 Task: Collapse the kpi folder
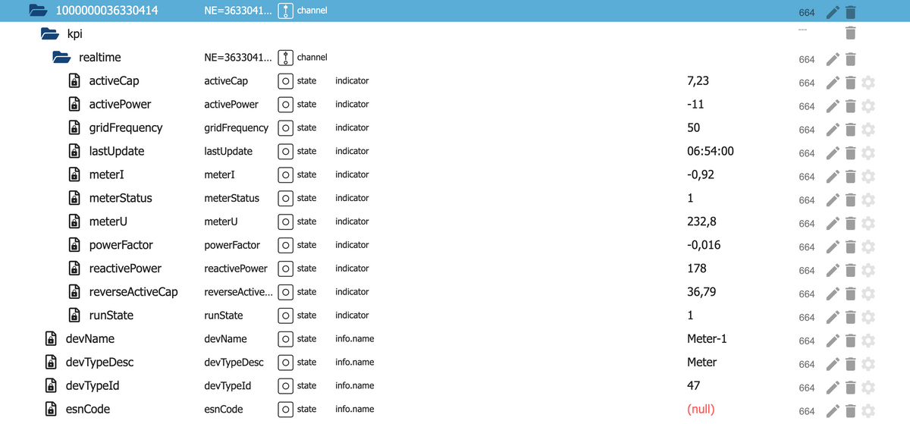(49, 34)
